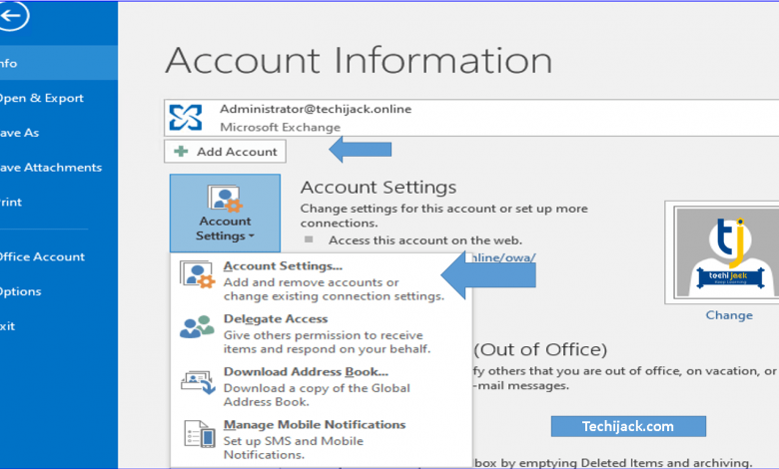
Task: Click the Account Settings dropdown button's person-gear icon
Action: click(x=225, y=198)
